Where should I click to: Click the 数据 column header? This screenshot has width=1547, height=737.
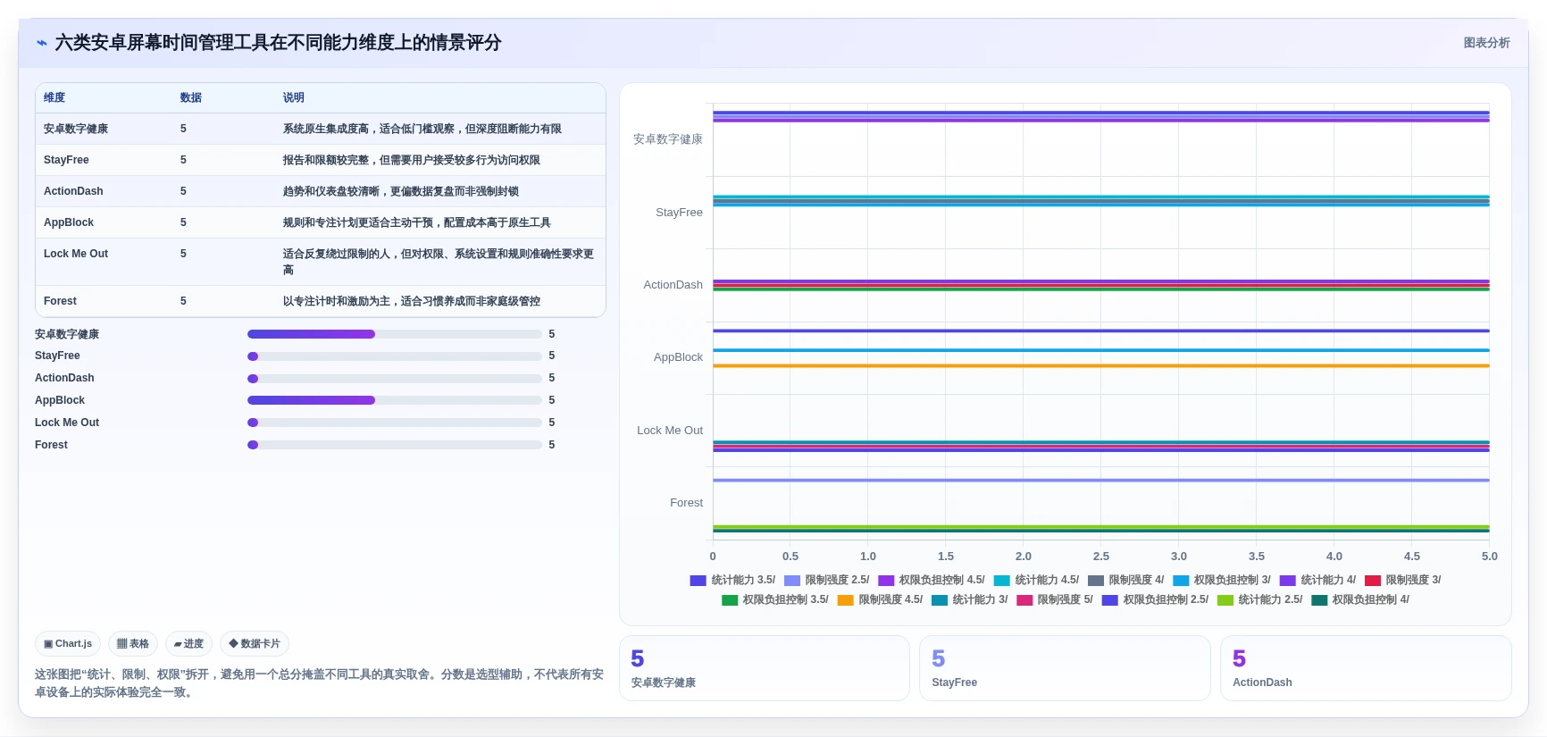click(191, 97)
